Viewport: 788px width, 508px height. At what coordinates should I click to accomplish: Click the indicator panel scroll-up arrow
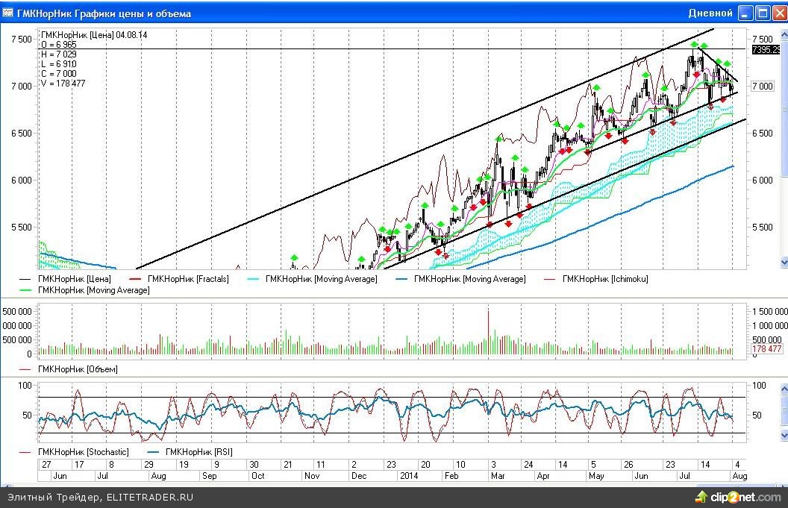[x=784, y=389]
